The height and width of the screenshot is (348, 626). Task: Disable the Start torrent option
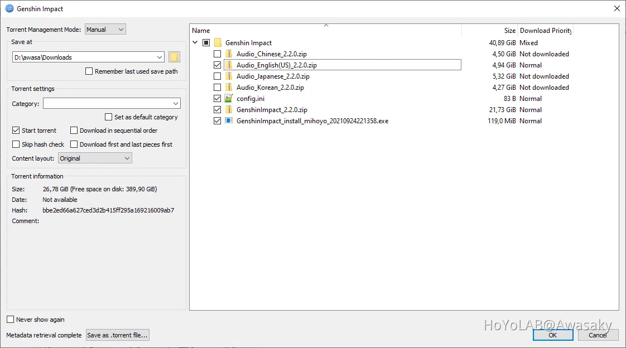pyautogui.click(x=16, y=130)
